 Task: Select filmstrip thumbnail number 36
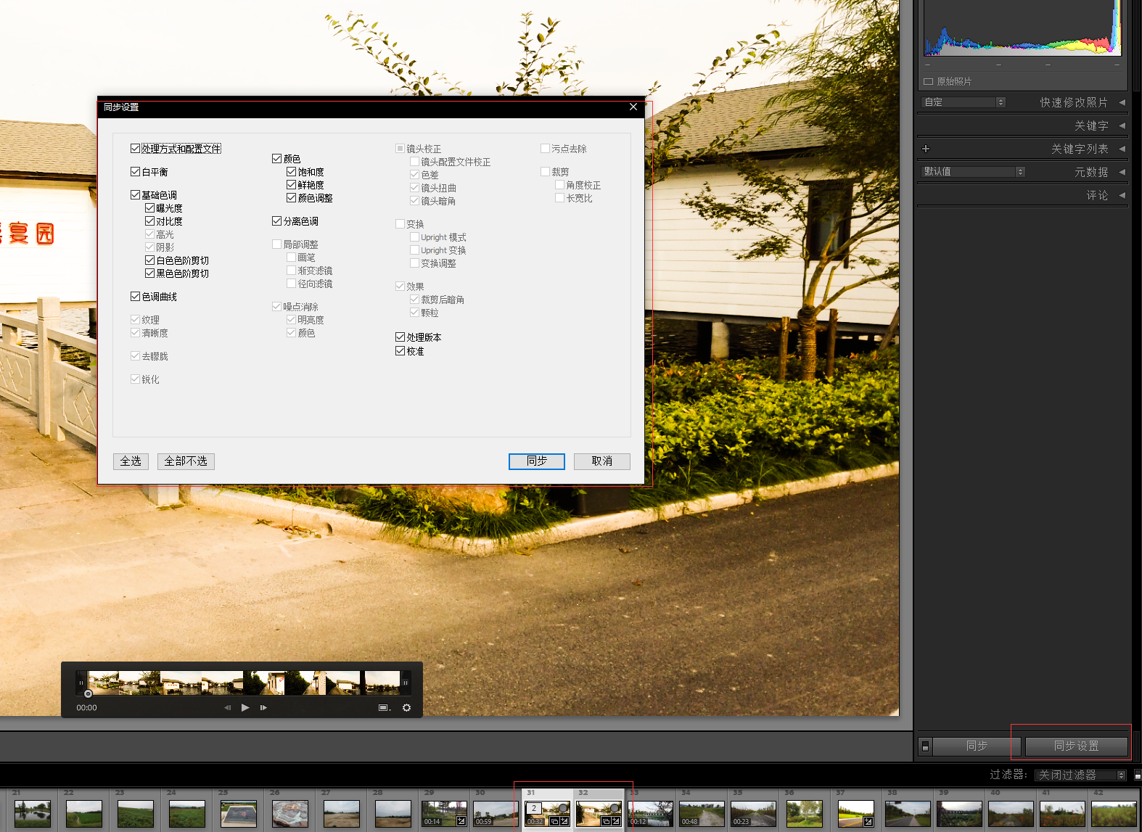coord(805,813)
